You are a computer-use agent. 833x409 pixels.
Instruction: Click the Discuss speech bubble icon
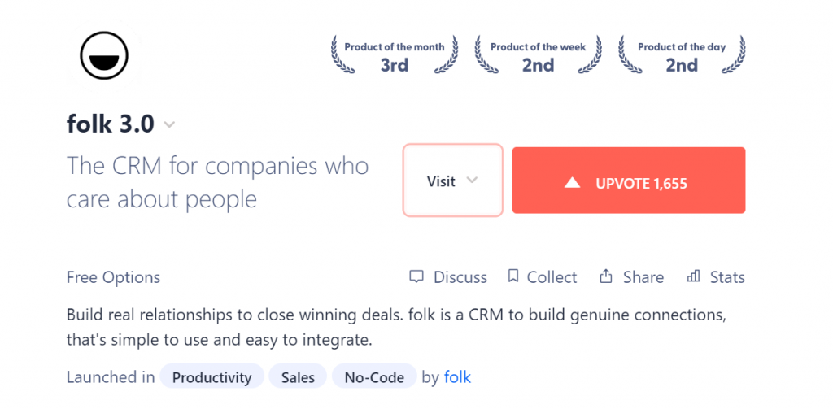click(416, 276)
